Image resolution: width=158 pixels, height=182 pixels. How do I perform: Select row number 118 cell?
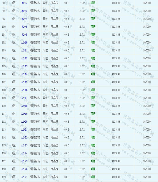coord(4,169)
